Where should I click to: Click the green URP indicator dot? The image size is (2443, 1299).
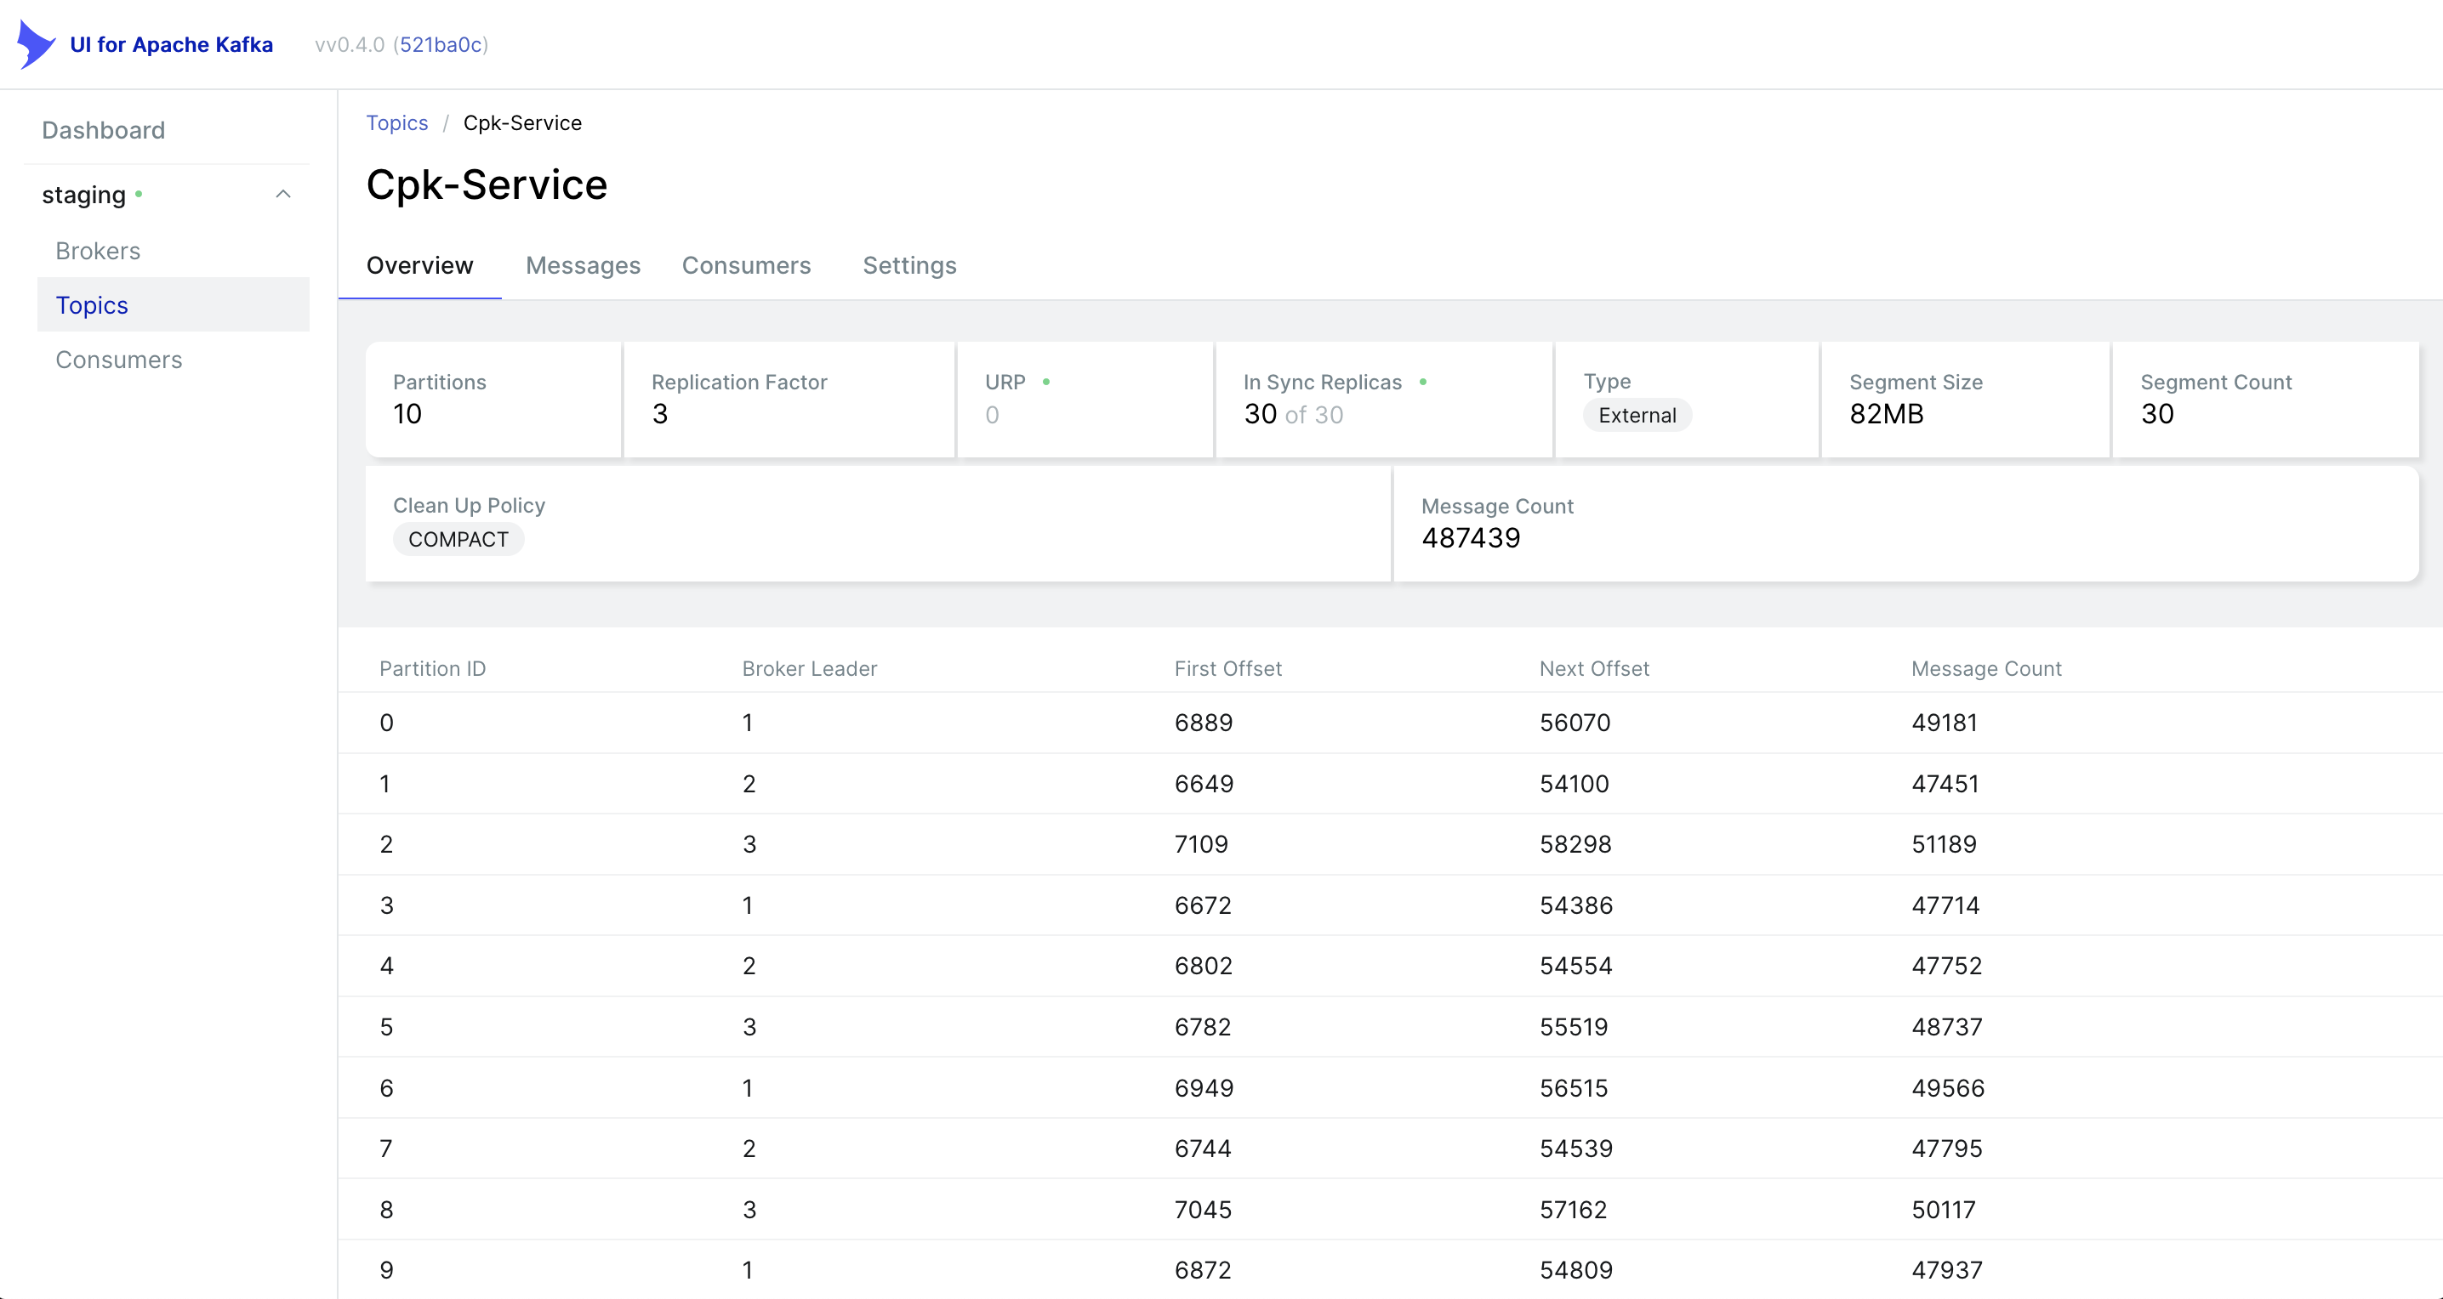(x=1046, y=382)
